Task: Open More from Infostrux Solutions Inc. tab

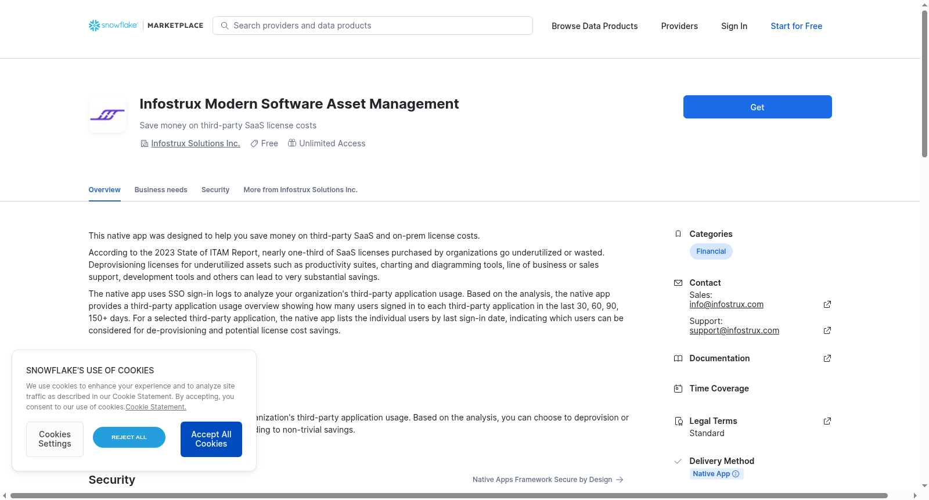Action: pyautogui.click(x=300, y=190)
